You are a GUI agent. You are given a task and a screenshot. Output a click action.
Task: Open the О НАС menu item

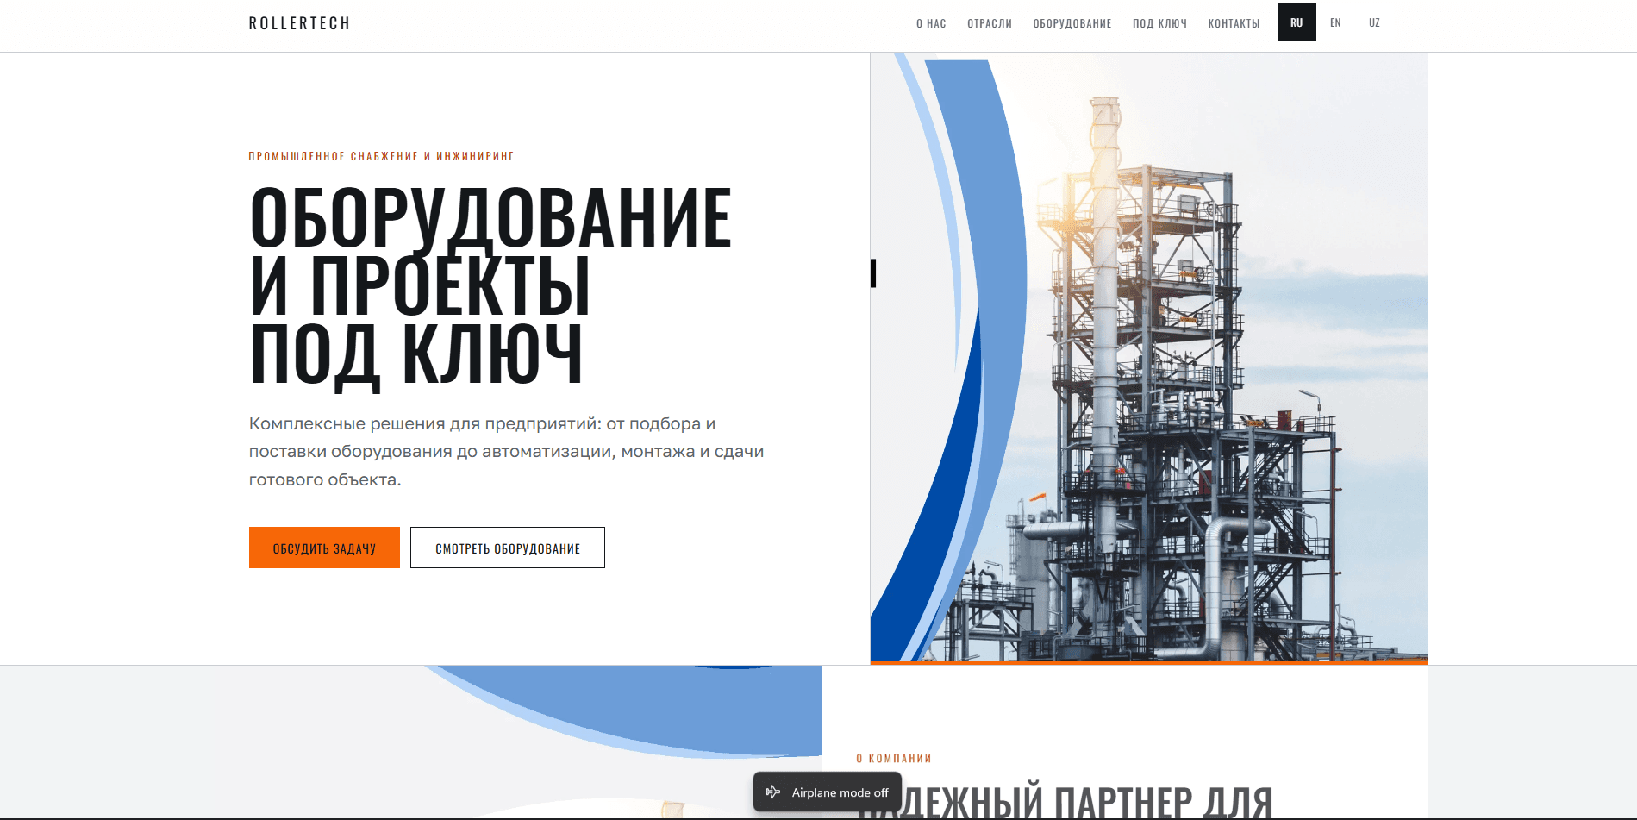[931, 23]
